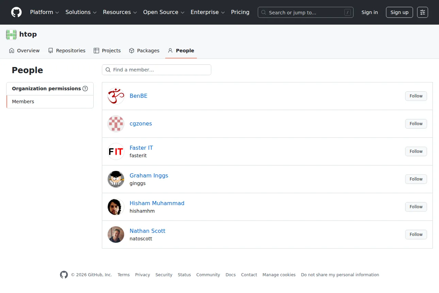Viewport: 439px width, 293px height.
Task: Open the Pricing page
Action: coord(240,12)
